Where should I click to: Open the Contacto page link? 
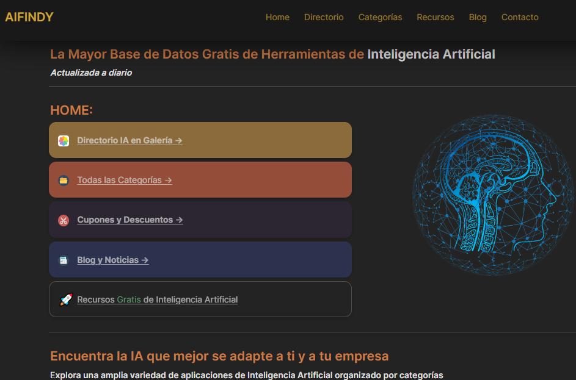point(520,17)
